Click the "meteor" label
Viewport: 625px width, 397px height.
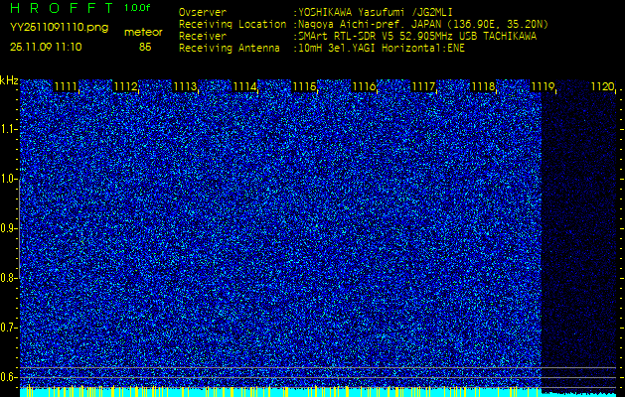[143, 33]
